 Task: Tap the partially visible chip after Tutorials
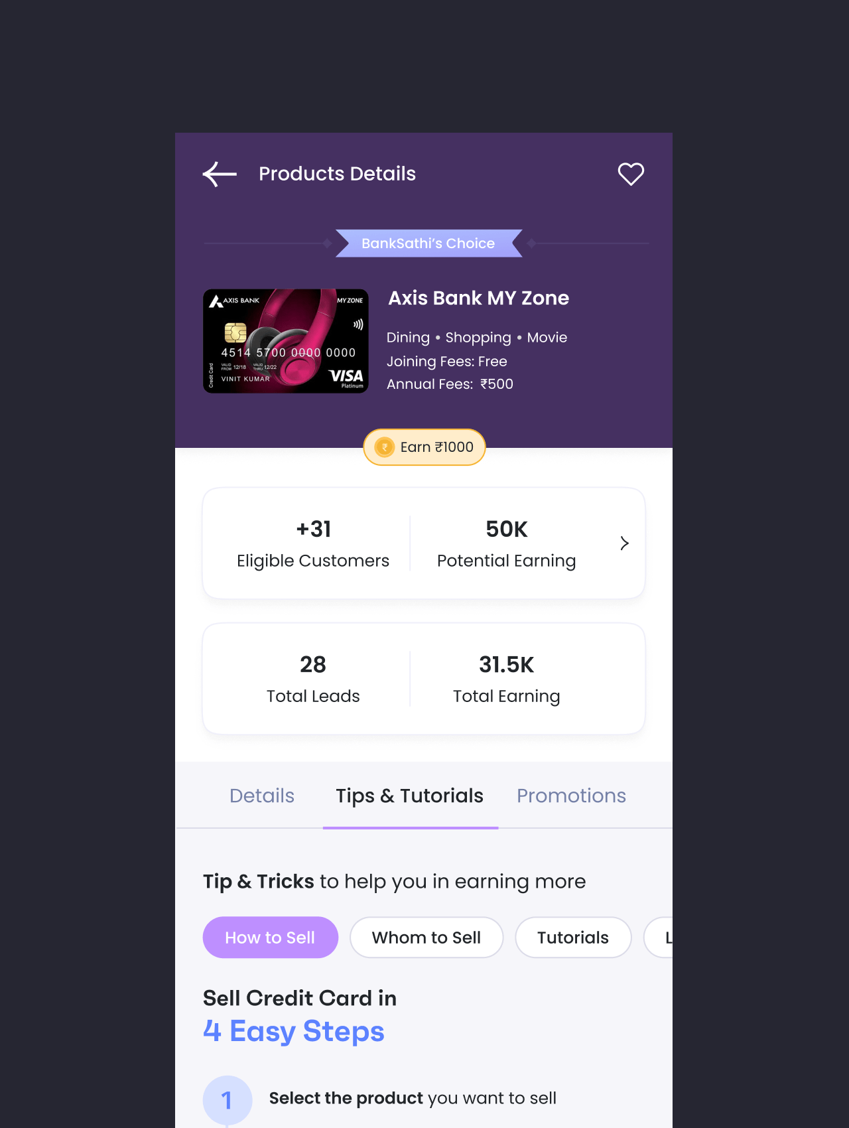(x=659, y=938)
